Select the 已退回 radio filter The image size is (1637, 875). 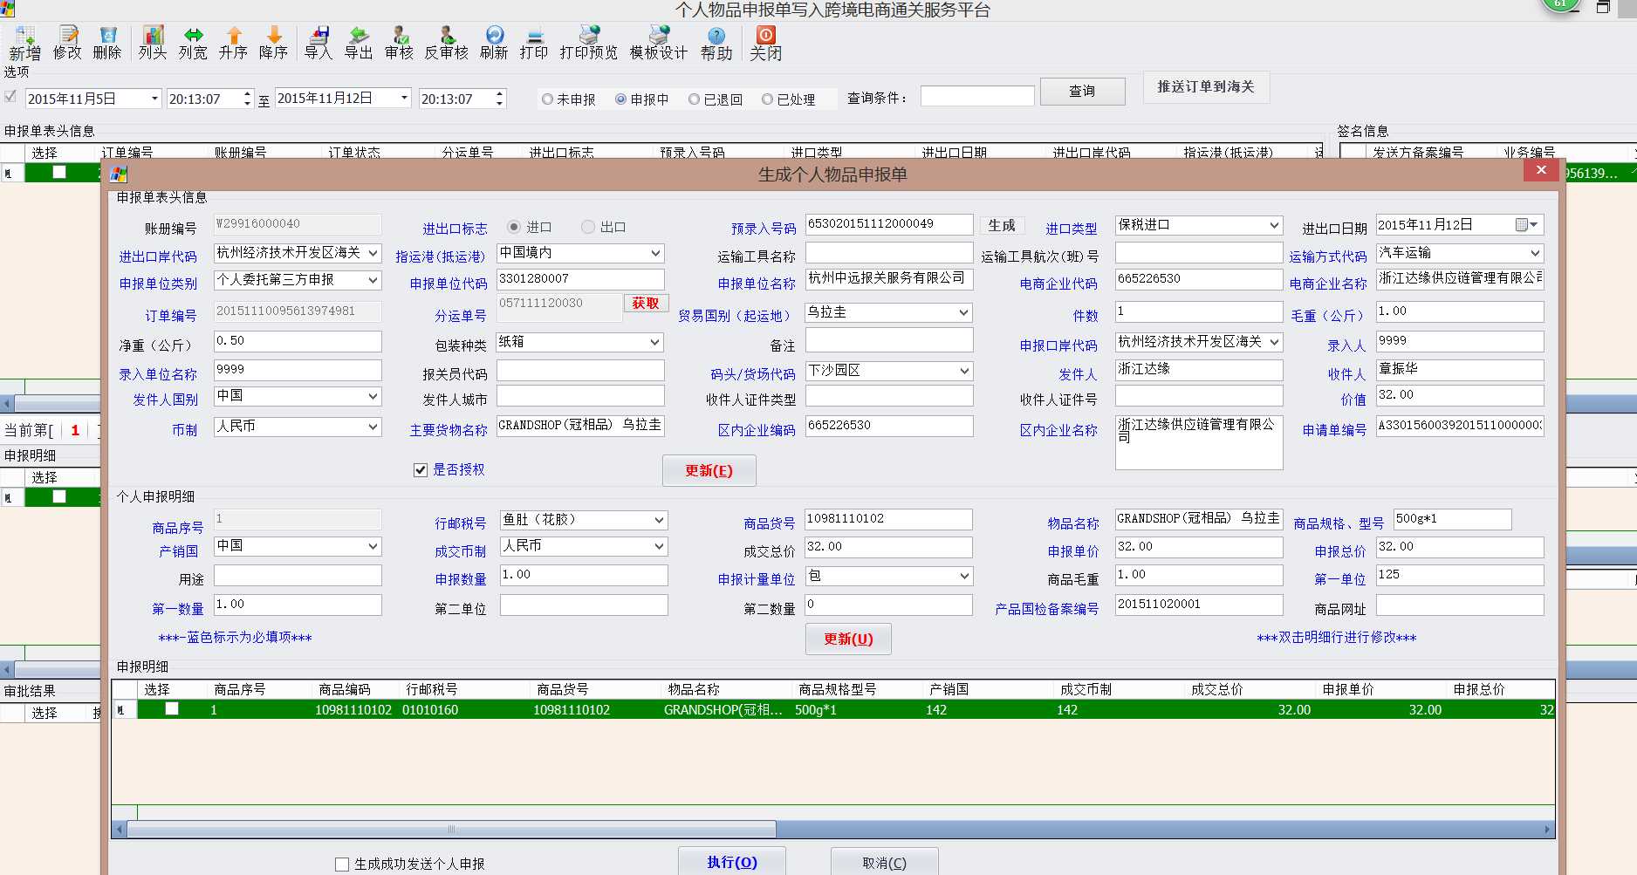tap(695, 99)
